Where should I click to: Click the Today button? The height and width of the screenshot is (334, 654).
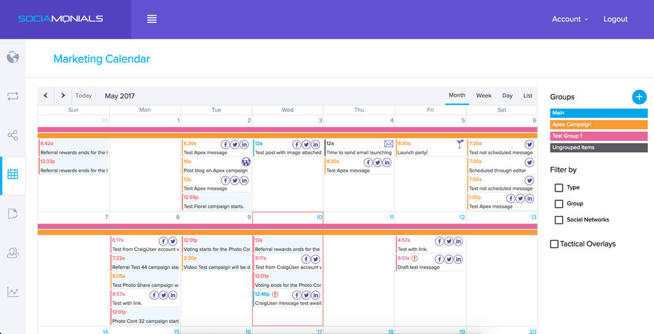pyautogui.click(x=83, y=95)
